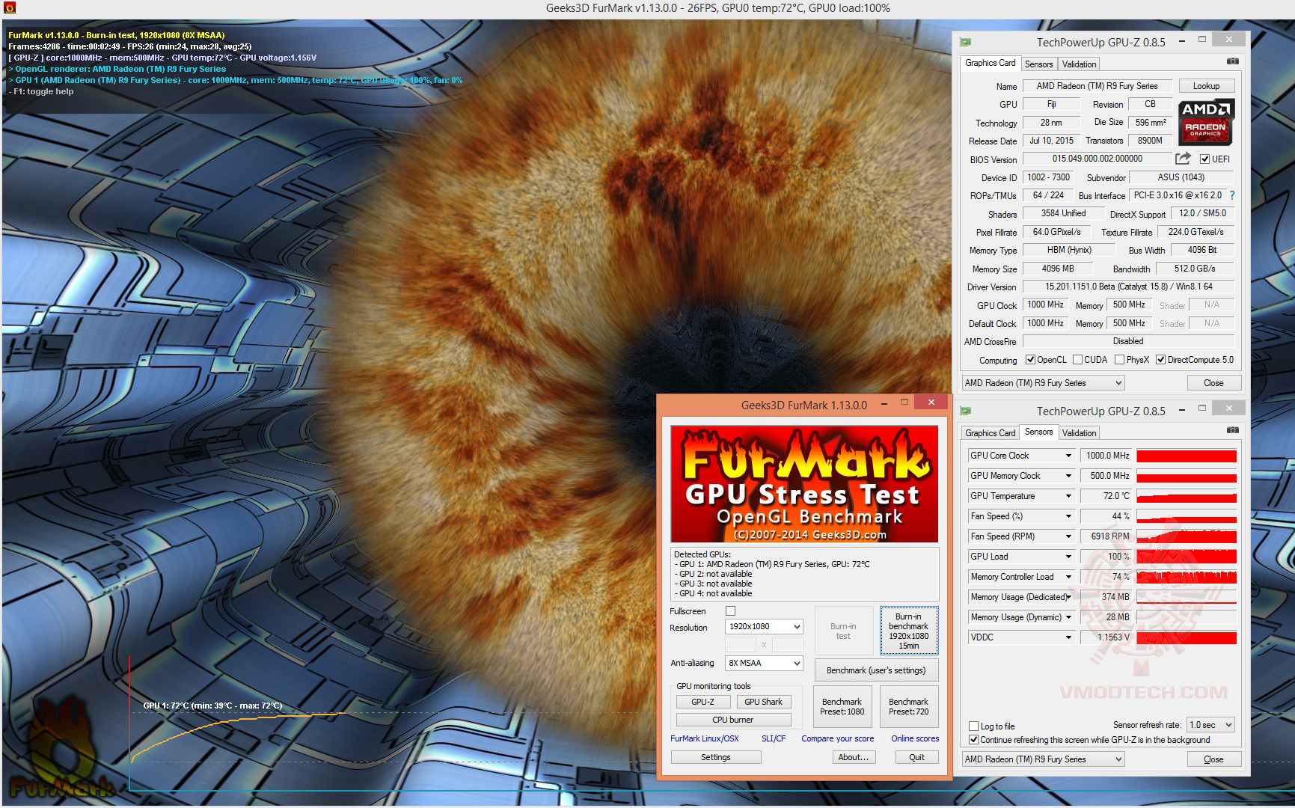Enable the Log to file checkbox
The height and width of the screenshot is (808, 1295).
(973, 726)
